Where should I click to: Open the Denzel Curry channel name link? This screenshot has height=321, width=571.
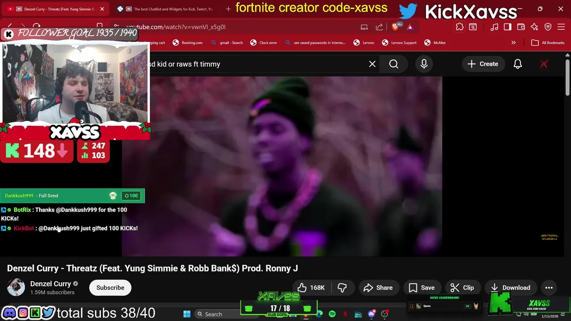(x=50, y=284)
